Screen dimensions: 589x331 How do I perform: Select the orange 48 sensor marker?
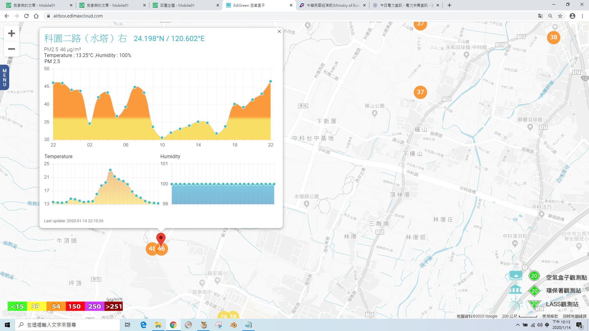click(151, 249)
